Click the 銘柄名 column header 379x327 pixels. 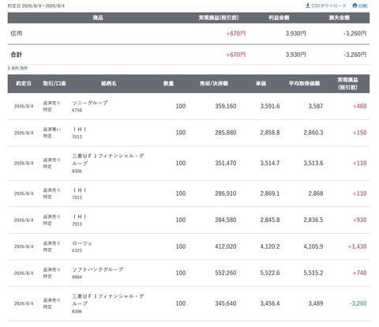click(x=109, y=84)
